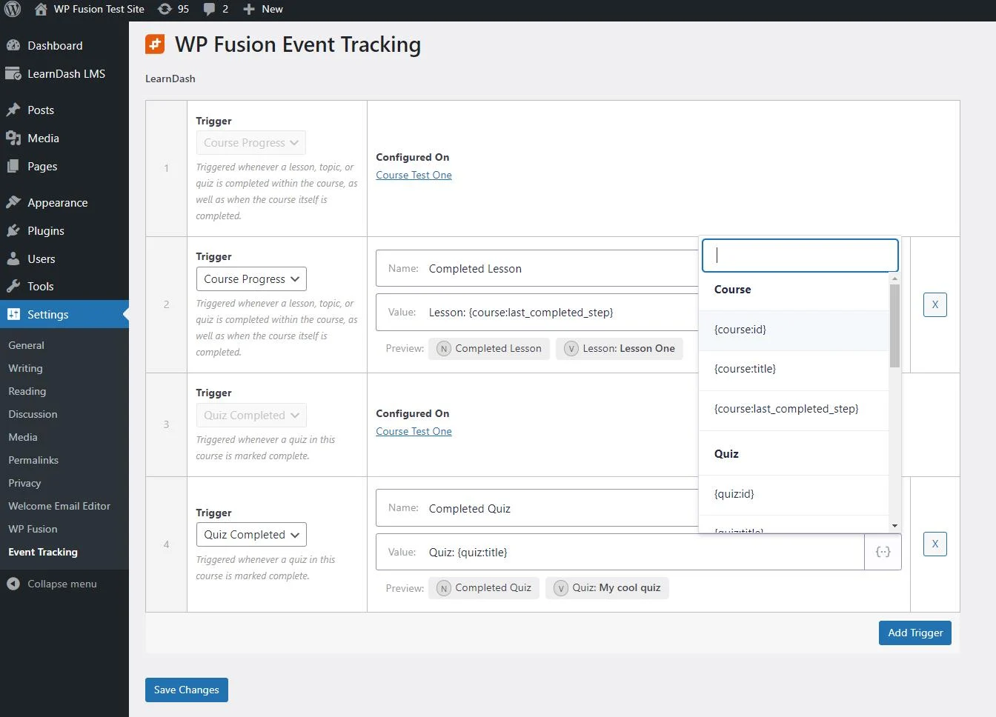Viewport: 996px width, 717px height.
Task: Click the WordPress logo in admin bar
Action: 13,9
